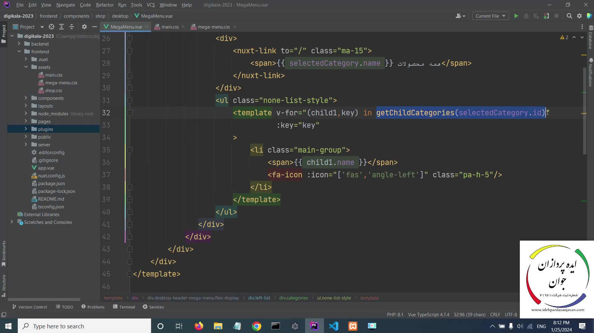Open Current File run configuration dropdown
This screenshot has width=594, height=333.
pos(490,16)
